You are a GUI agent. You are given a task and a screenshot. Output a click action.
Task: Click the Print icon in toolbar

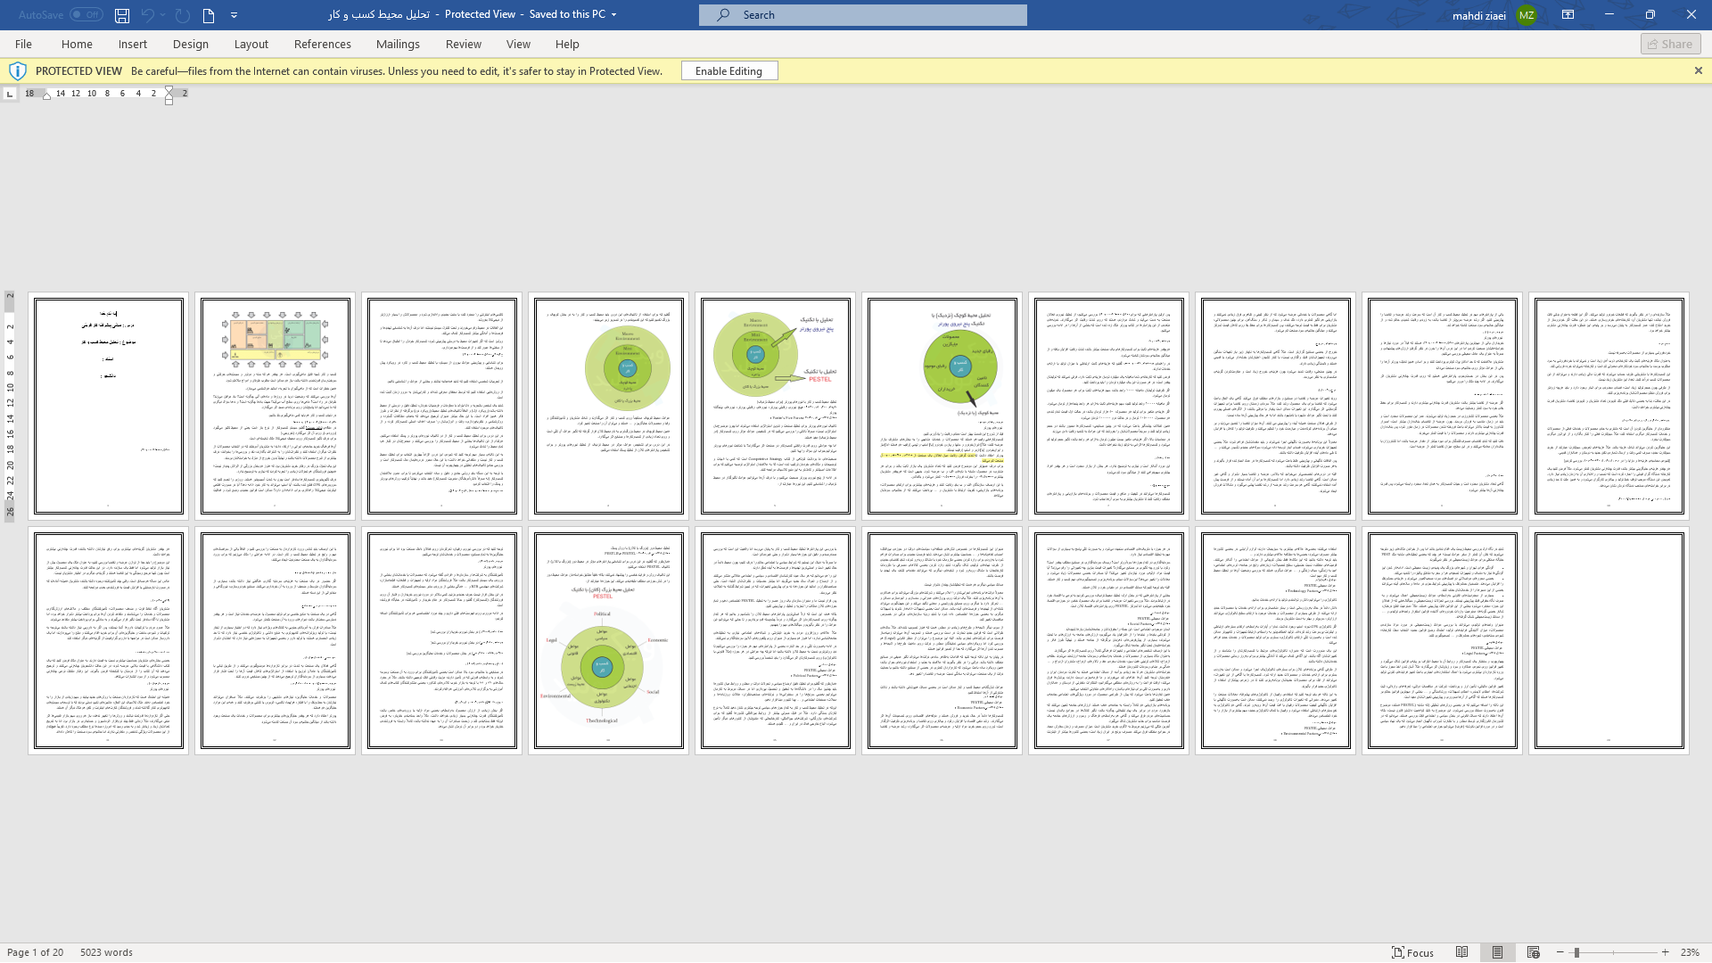pos(210,14)
